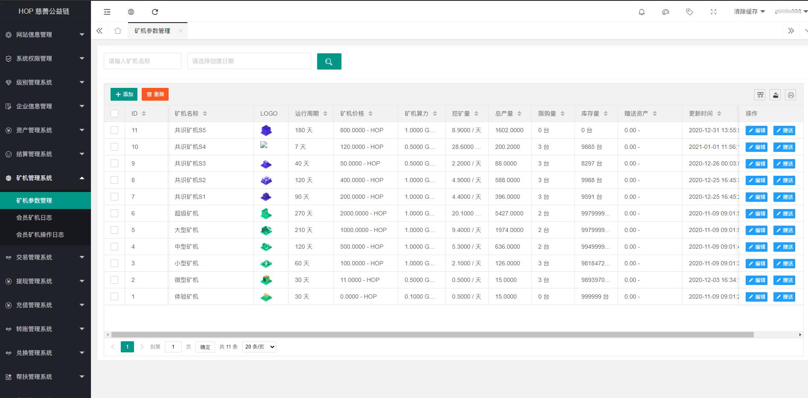
Task: Click the green 添加 button
Action: coord(124,94)
